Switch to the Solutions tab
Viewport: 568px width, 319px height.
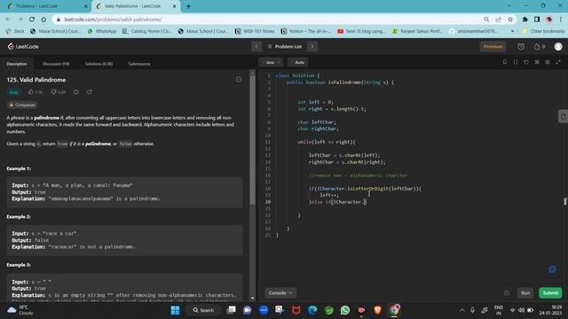(99, 64)
